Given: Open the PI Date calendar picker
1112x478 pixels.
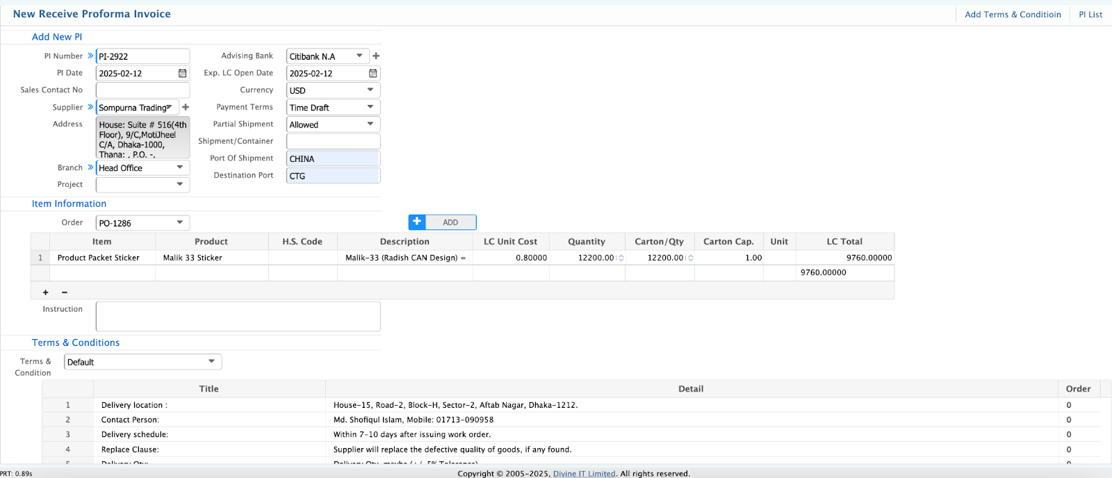Looking at the screenshot, I should click(182, 74).
